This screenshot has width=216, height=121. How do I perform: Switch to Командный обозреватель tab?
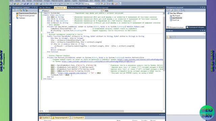pyautogui.click(x=196, y=27)
